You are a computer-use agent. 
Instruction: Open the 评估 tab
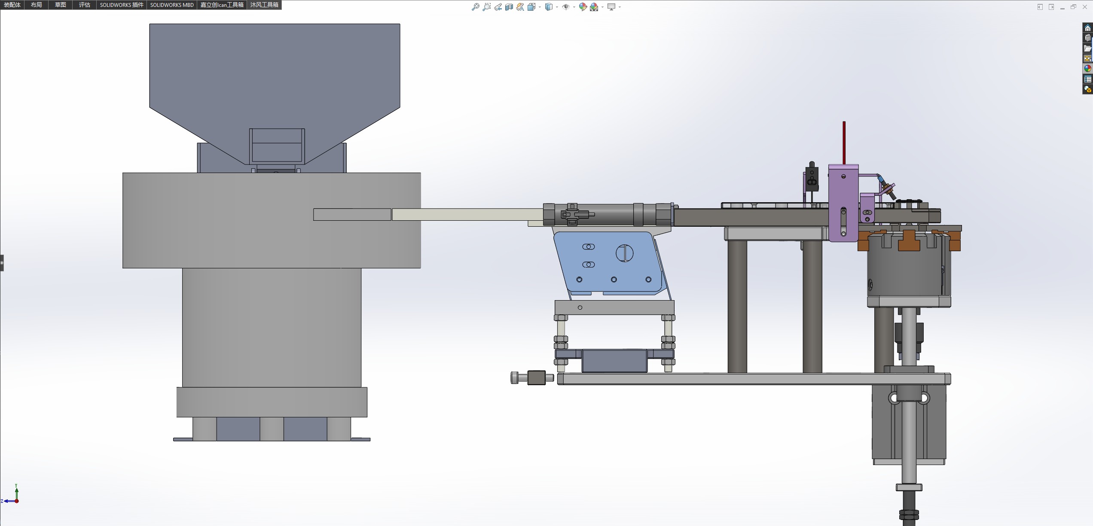coord(85,5)
